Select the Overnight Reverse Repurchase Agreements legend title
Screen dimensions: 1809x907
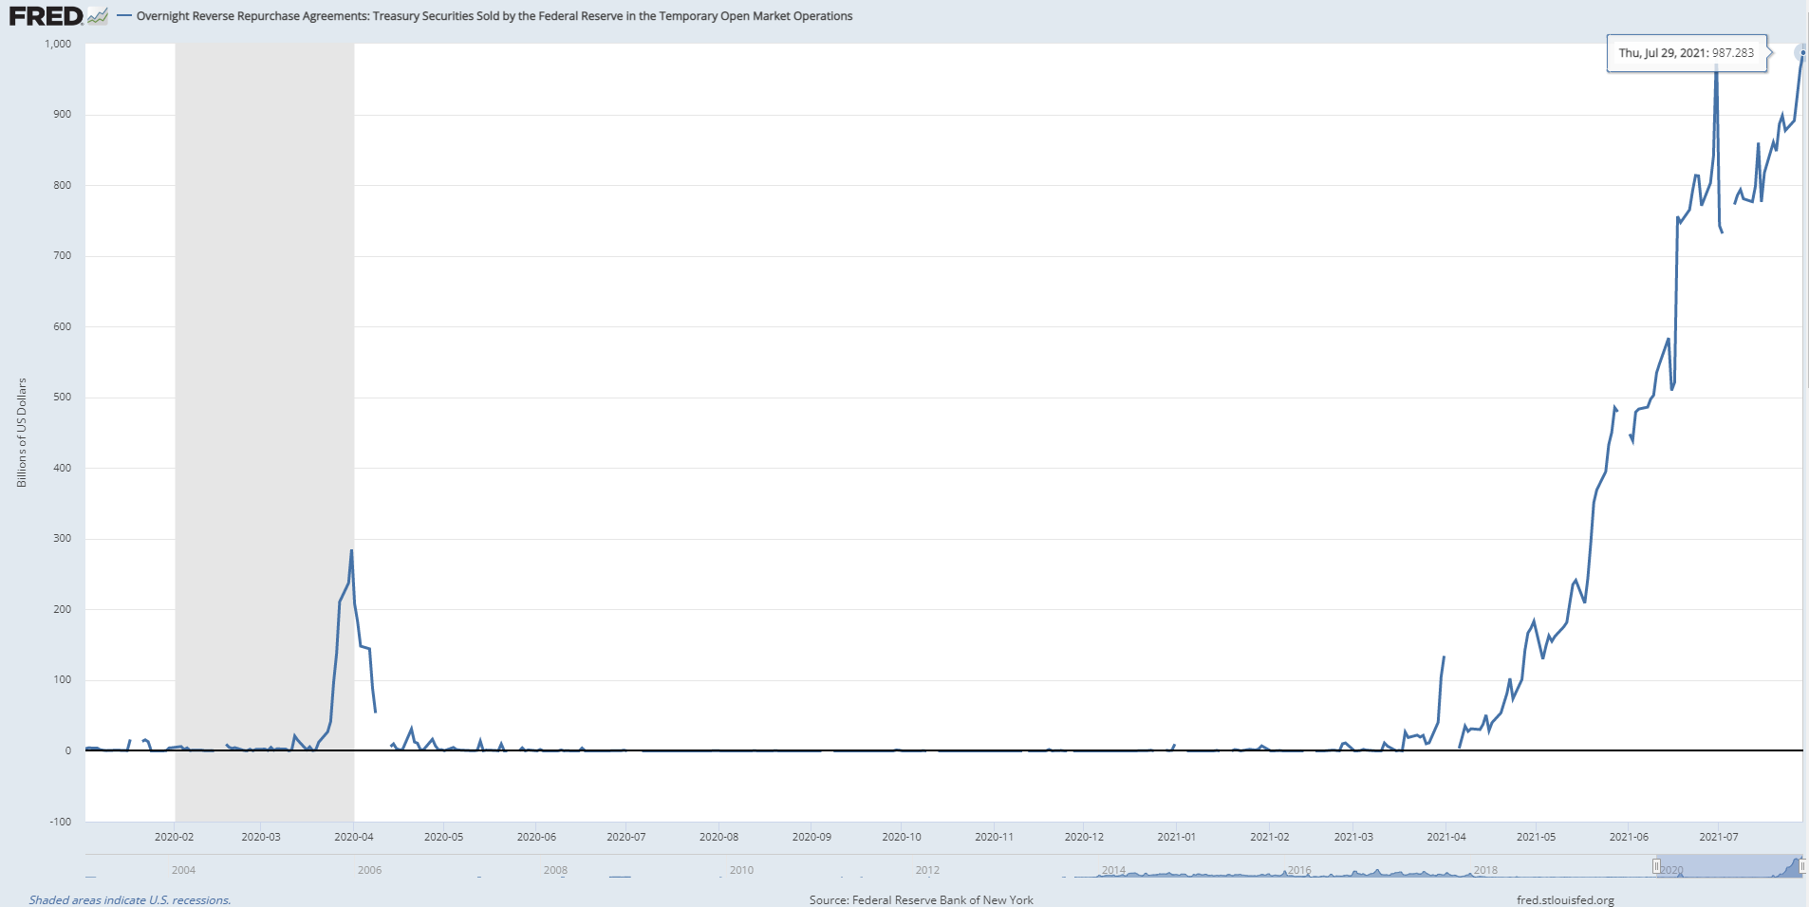pyautogui.click(x=494, y=16)
